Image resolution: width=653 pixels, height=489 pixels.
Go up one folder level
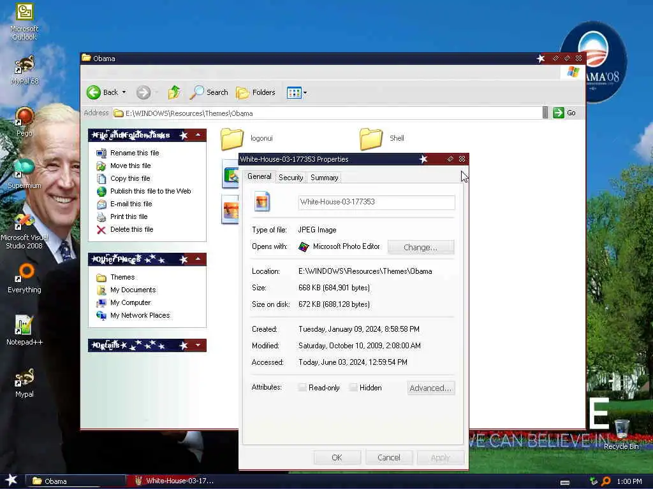coord(174,92)
